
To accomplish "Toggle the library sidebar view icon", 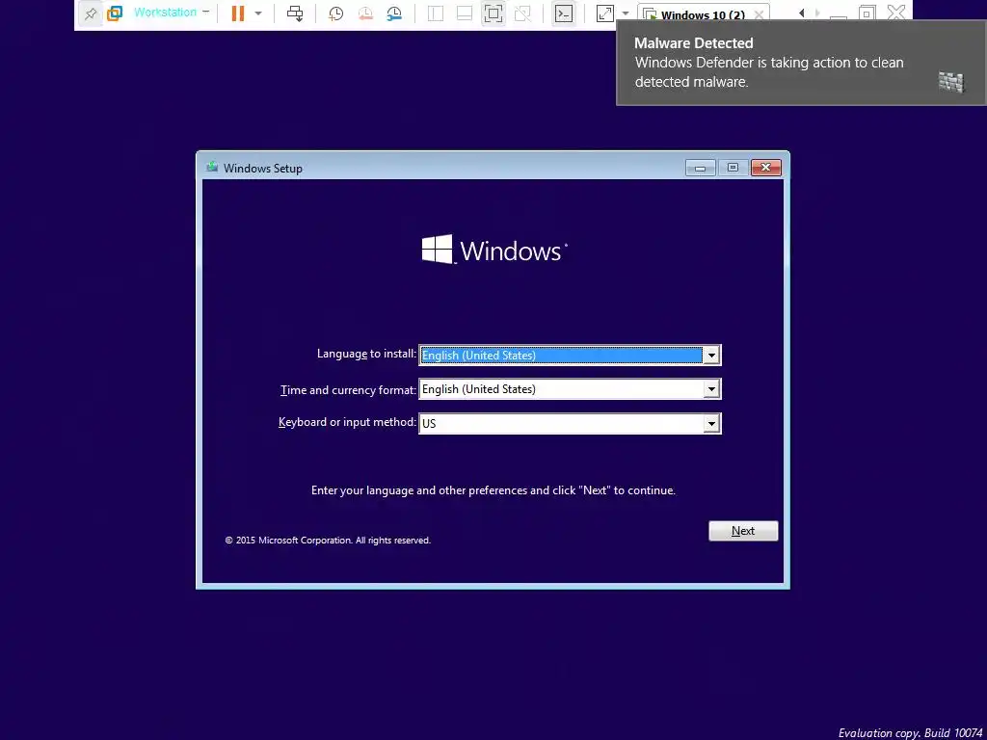I will pyautogui.click(x=436, y=13).
